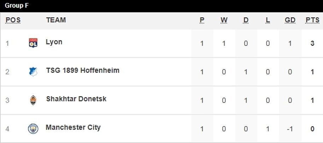Click the D (draws) column header

coord(246,20)
